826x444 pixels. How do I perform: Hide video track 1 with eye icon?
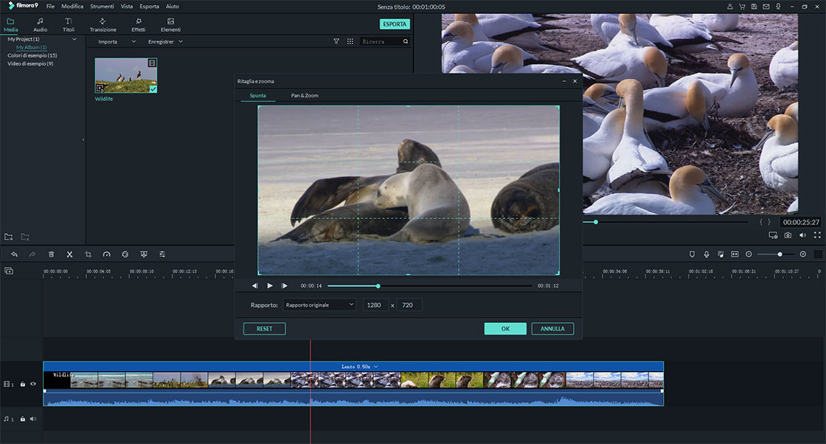[x=33, y=384]
